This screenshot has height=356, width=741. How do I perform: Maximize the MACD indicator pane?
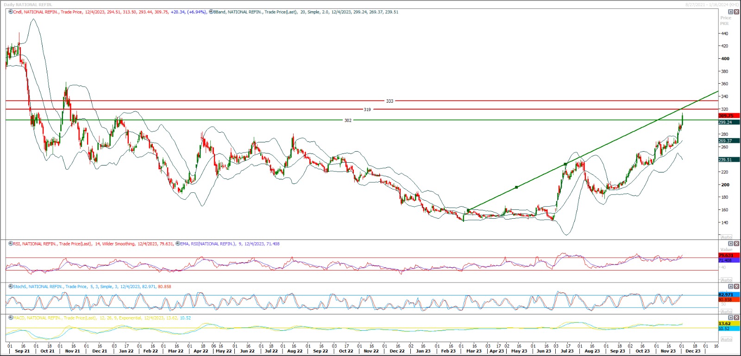click(x=731, y=318)
